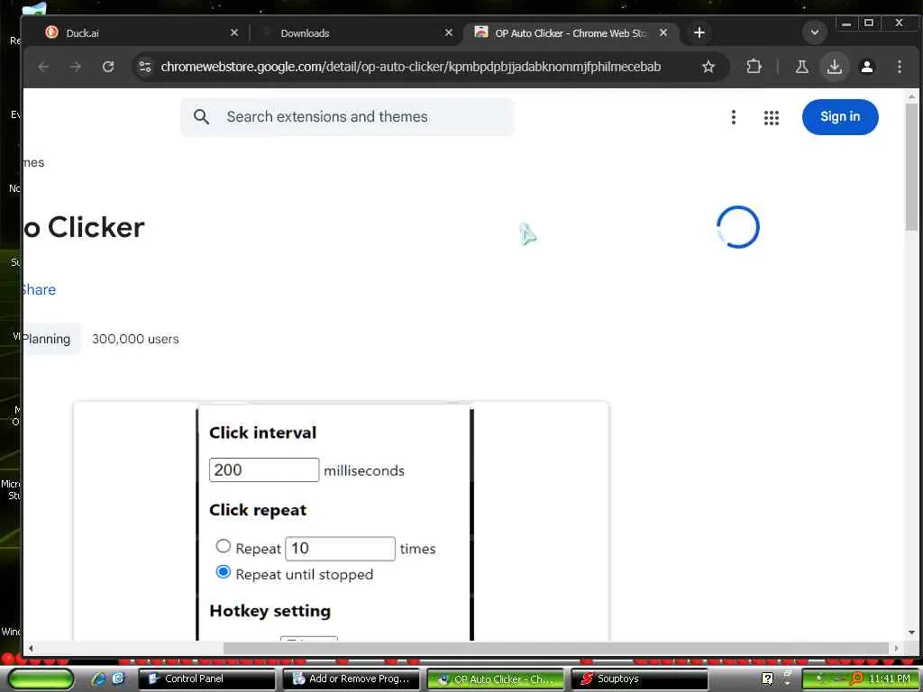This screenshot has width=923, height=692.
Task: Click the address bar URL
Action: pyautogui.click(x=410, y=67)
